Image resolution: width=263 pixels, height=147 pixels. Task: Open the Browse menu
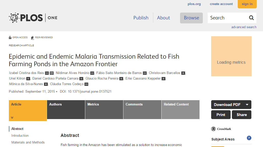point(191,18)
